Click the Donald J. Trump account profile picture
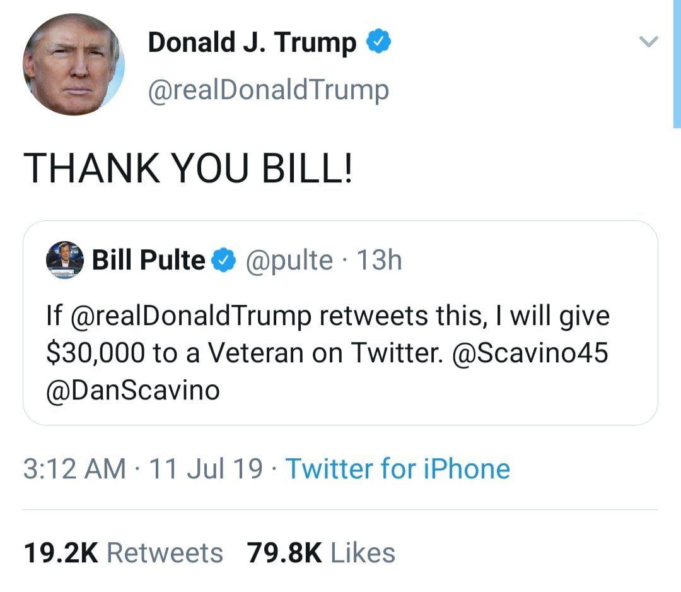 [x=74, y=64]
